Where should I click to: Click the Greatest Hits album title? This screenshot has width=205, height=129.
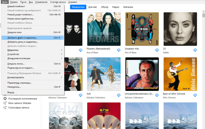132,49
